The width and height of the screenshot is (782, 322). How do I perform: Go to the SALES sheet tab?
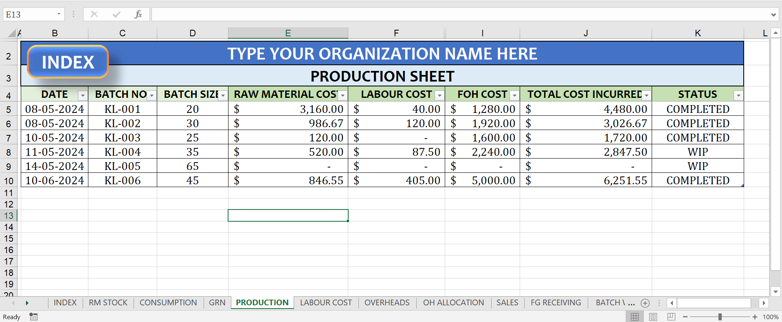tap(507, 303)
